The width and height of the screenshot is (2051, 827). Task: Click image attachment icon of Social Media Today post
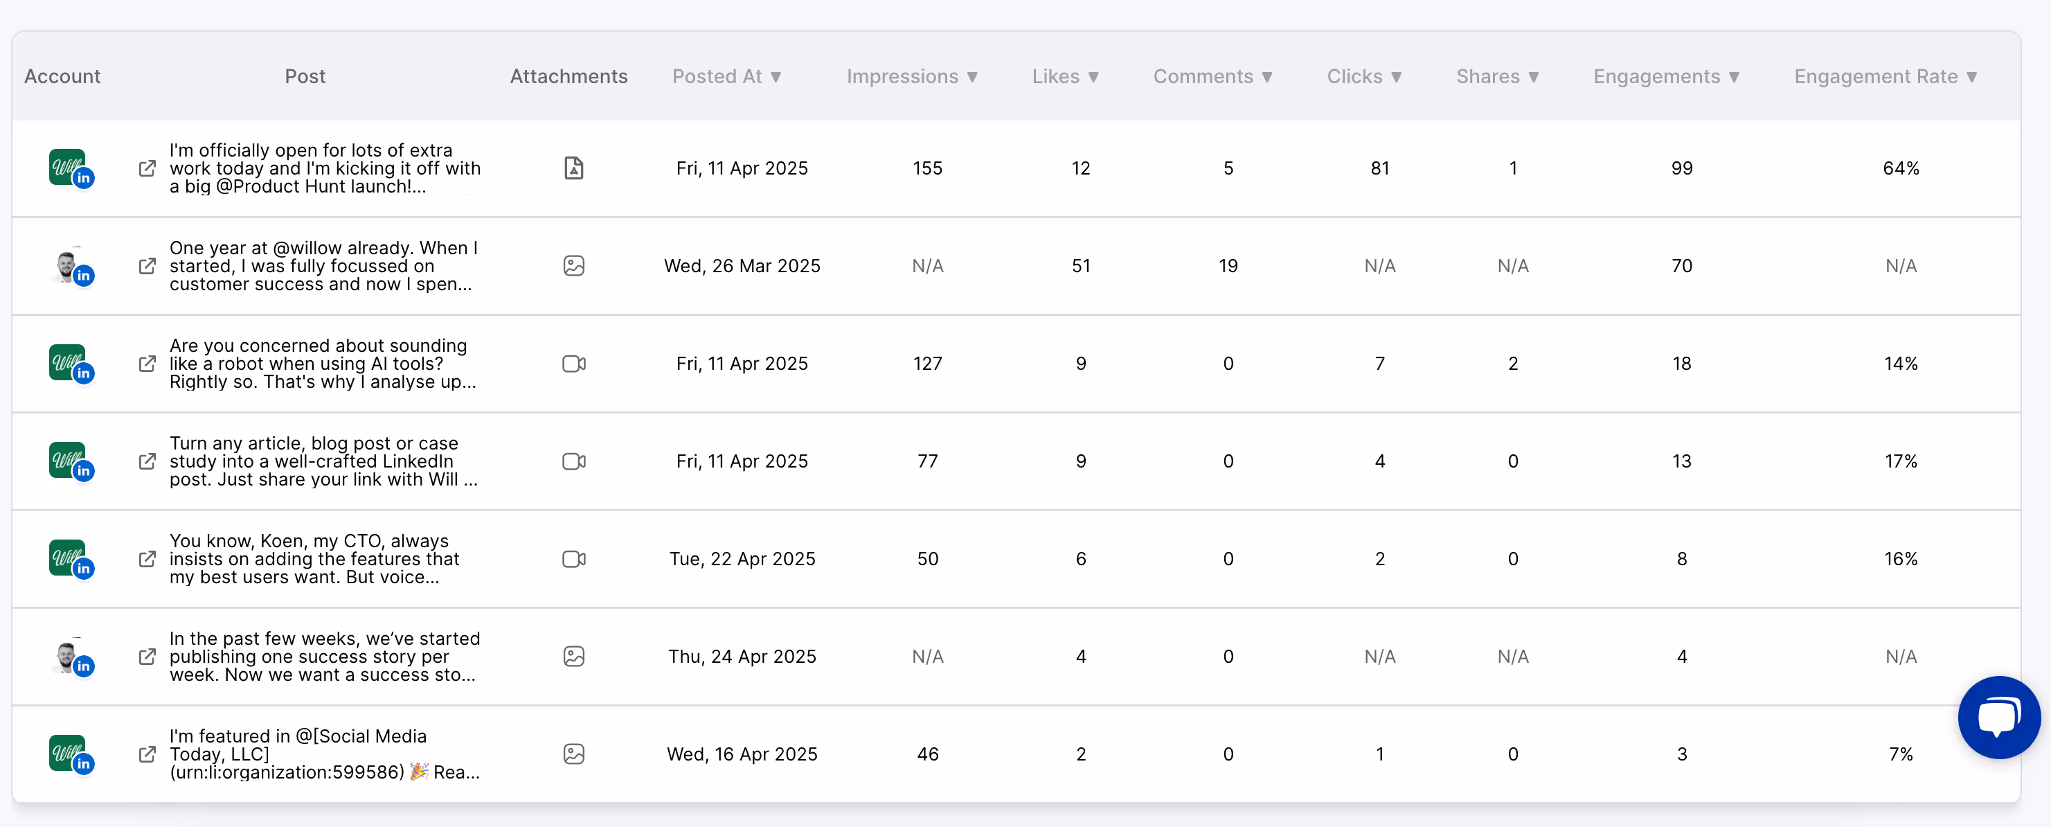point(574,754)
